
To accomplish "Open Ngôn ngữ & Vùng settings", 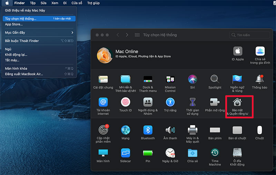I will tap(237, 84).
